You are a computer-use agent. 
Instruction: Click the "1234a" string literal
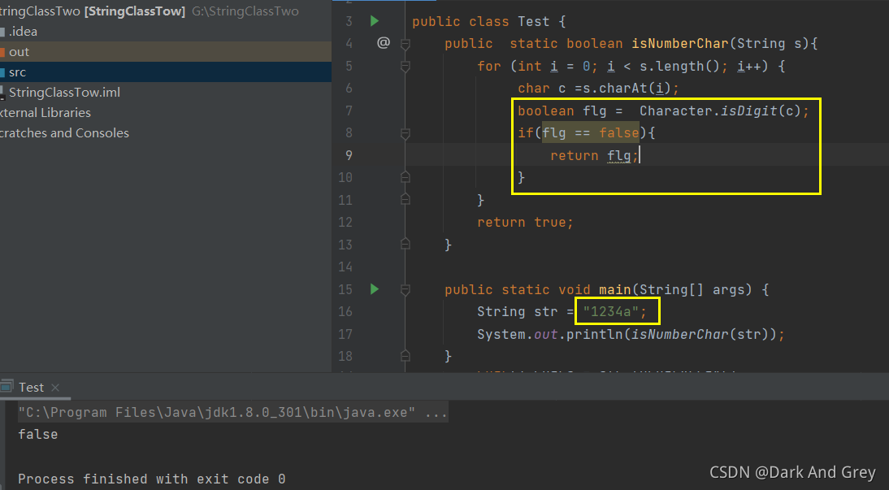[610, 311]
